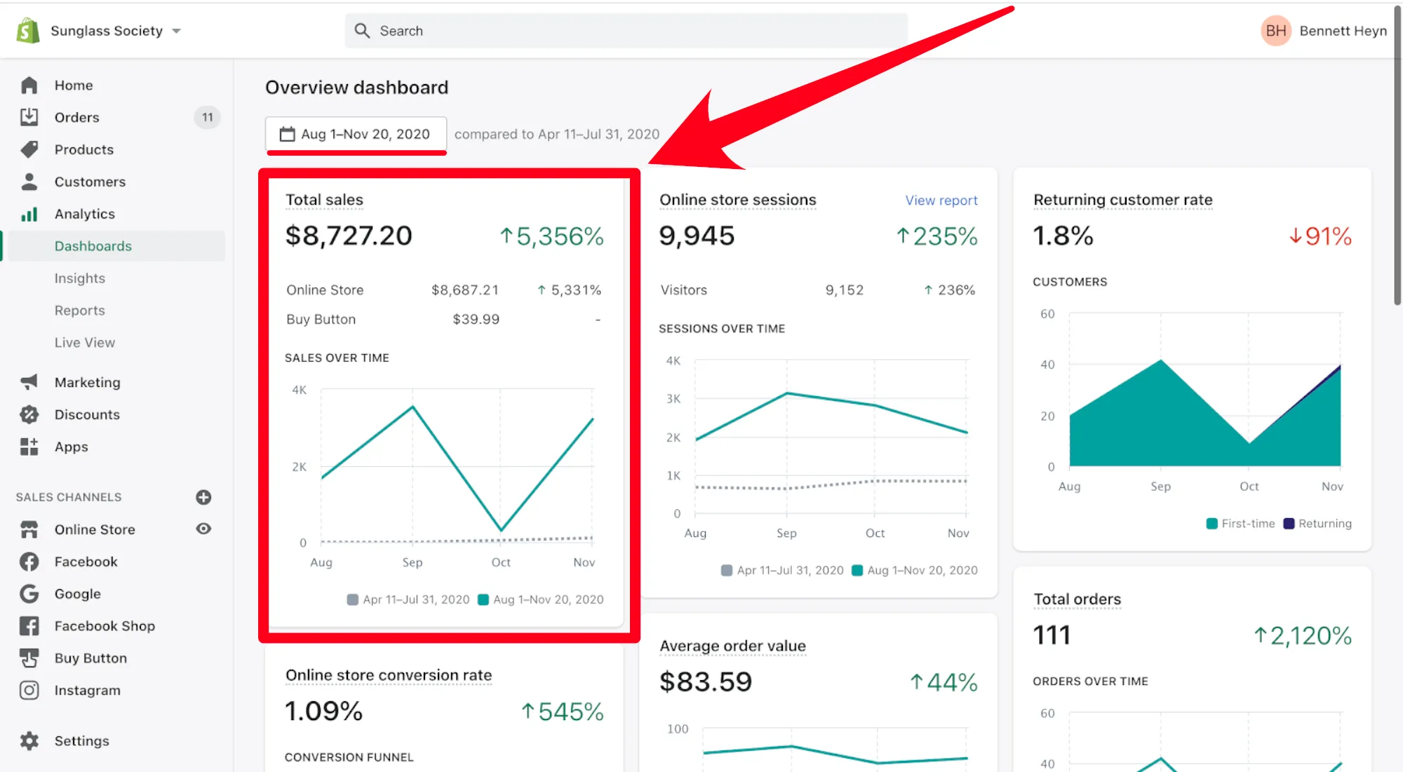Open Live View in the sidebar
This screenshot has height=772, width=1403.
[x=85, y=343]
